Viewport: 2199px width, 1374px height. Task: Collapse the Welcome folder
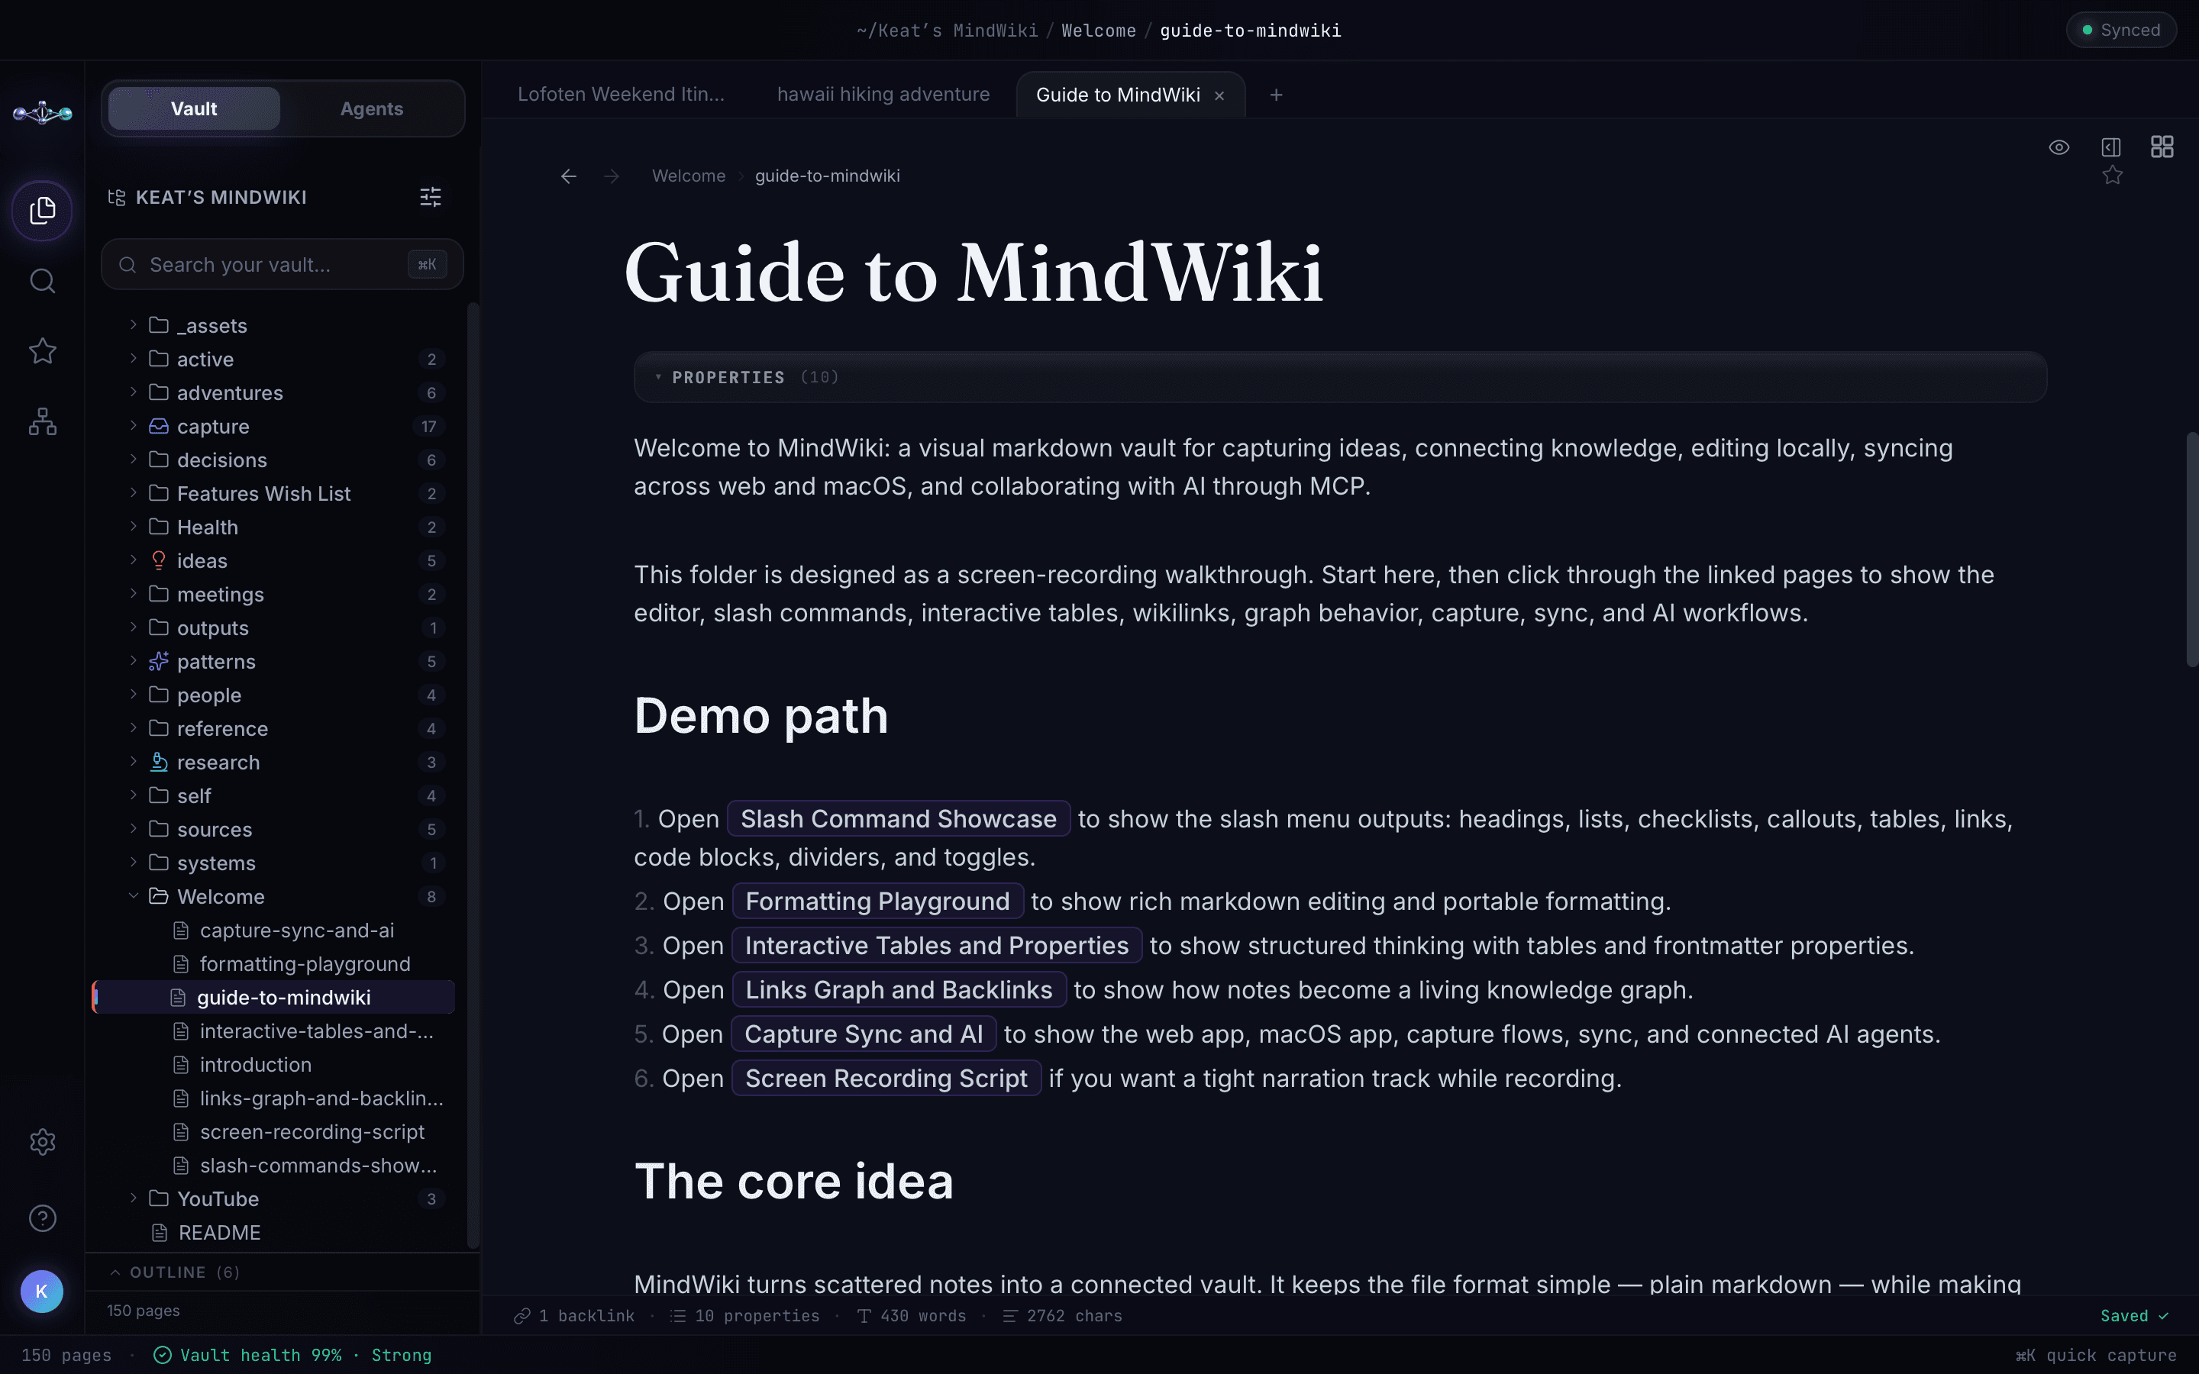(133, 896)
